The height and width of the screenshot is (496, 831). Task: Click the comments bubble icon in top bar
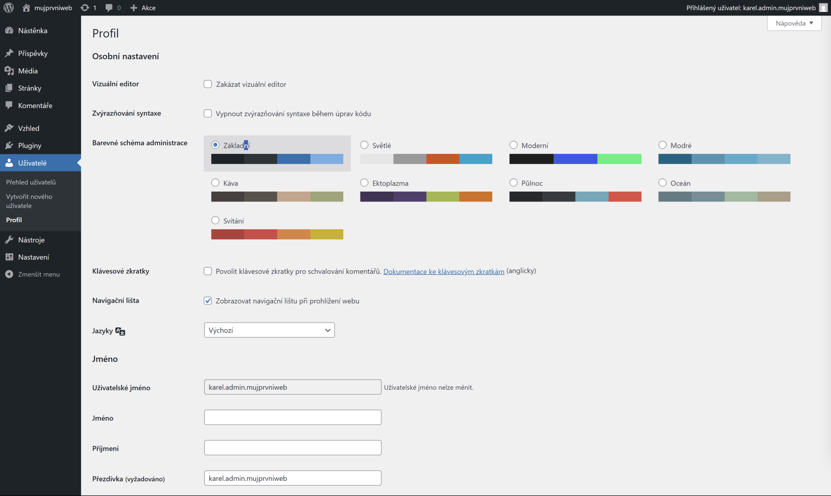[x=109, y=8]
